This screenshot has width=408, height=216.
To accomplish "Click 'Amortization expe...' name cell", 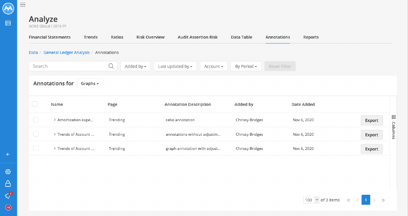I will click(75, 120).
